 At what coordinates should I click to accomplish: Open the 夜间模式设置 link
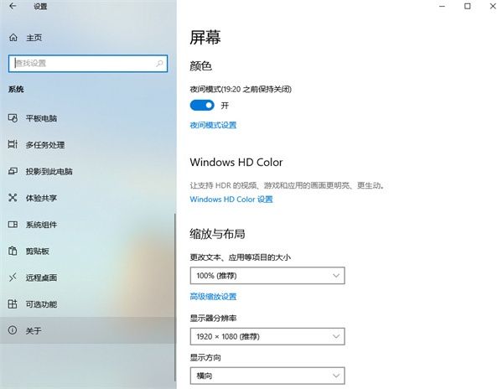coord(213,125)
